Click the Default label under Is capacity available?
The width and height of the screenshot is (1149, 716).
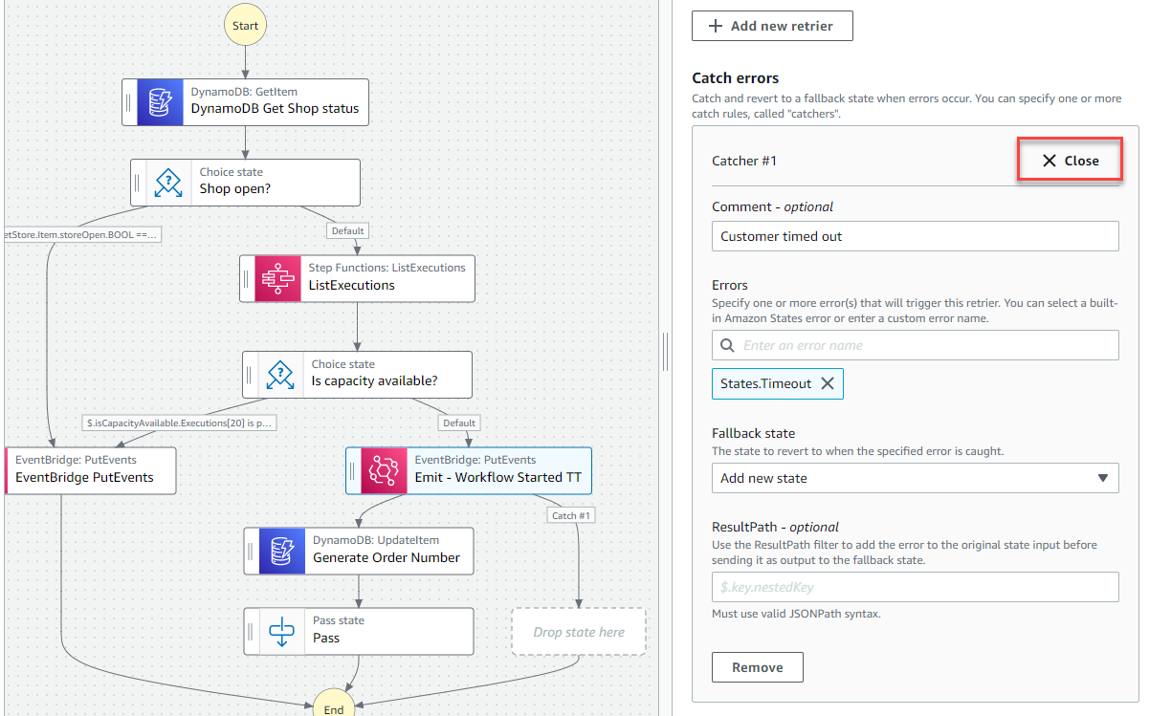[x=459, y=423]
